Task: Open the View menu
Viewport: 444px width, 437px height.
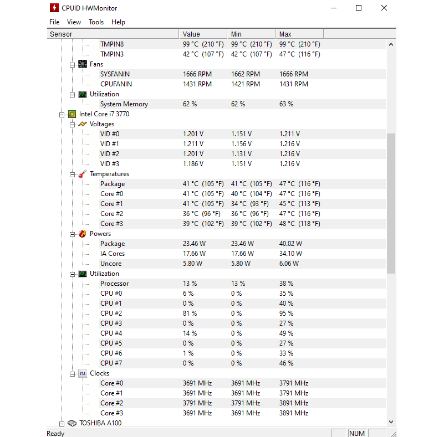Action: point(74,22)
